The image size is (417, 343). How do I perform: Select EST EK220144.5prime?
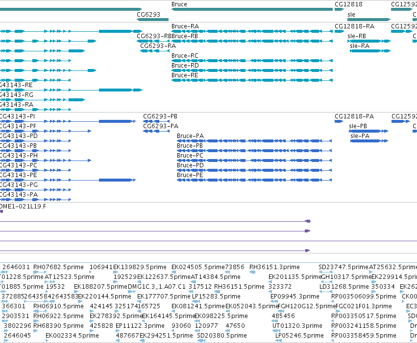(x=104, y=297)
